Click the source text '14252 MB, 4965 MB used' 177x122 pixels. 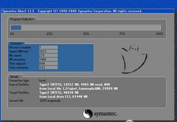click(x=83, y=84)
